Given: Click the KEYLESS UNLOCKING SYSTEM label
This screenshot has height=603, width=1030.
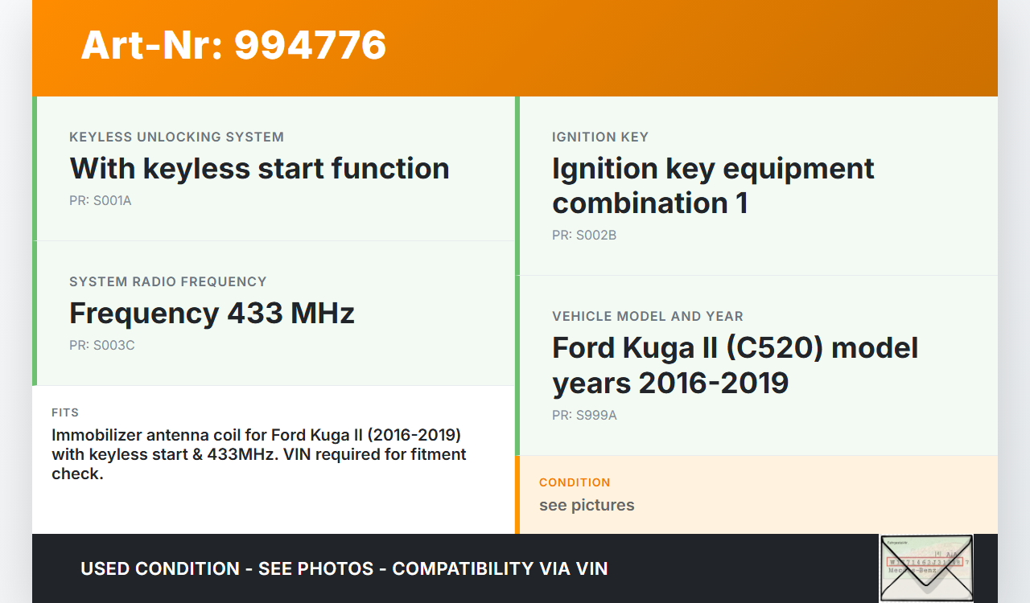Looking at the screenshot, I should (x=176, y=137).
